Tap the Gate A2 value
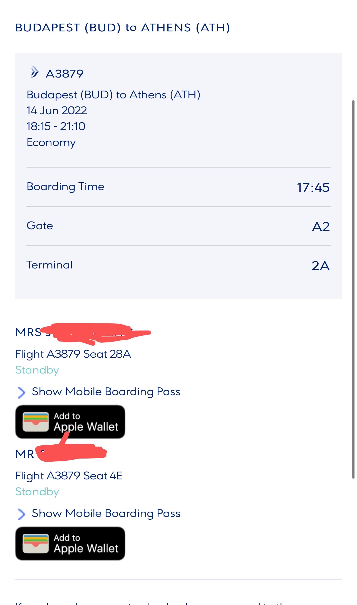357x605 pixels. click(x=321, y=227)
